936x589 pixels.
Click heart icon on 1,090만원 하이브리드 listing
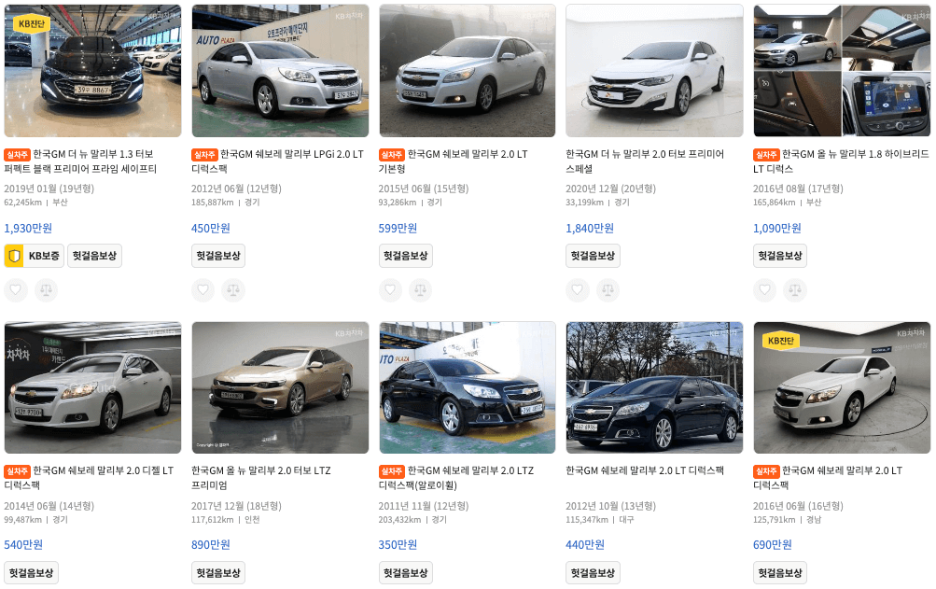[x=764, y=289]
